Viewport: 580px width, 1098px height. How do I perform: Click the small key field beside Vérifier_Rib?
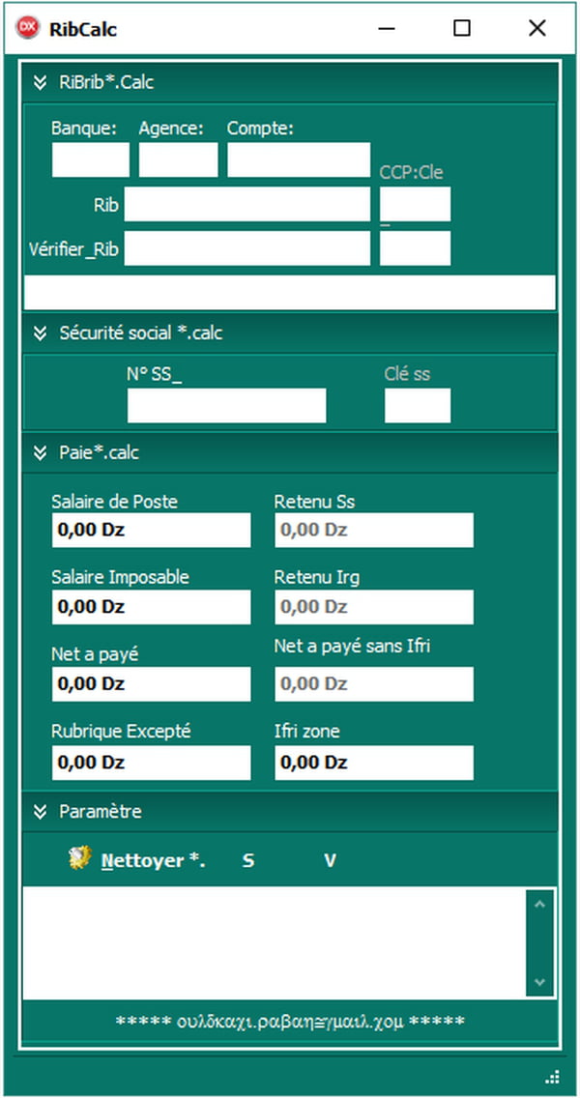pyautogui.click(x=416, y=248)
